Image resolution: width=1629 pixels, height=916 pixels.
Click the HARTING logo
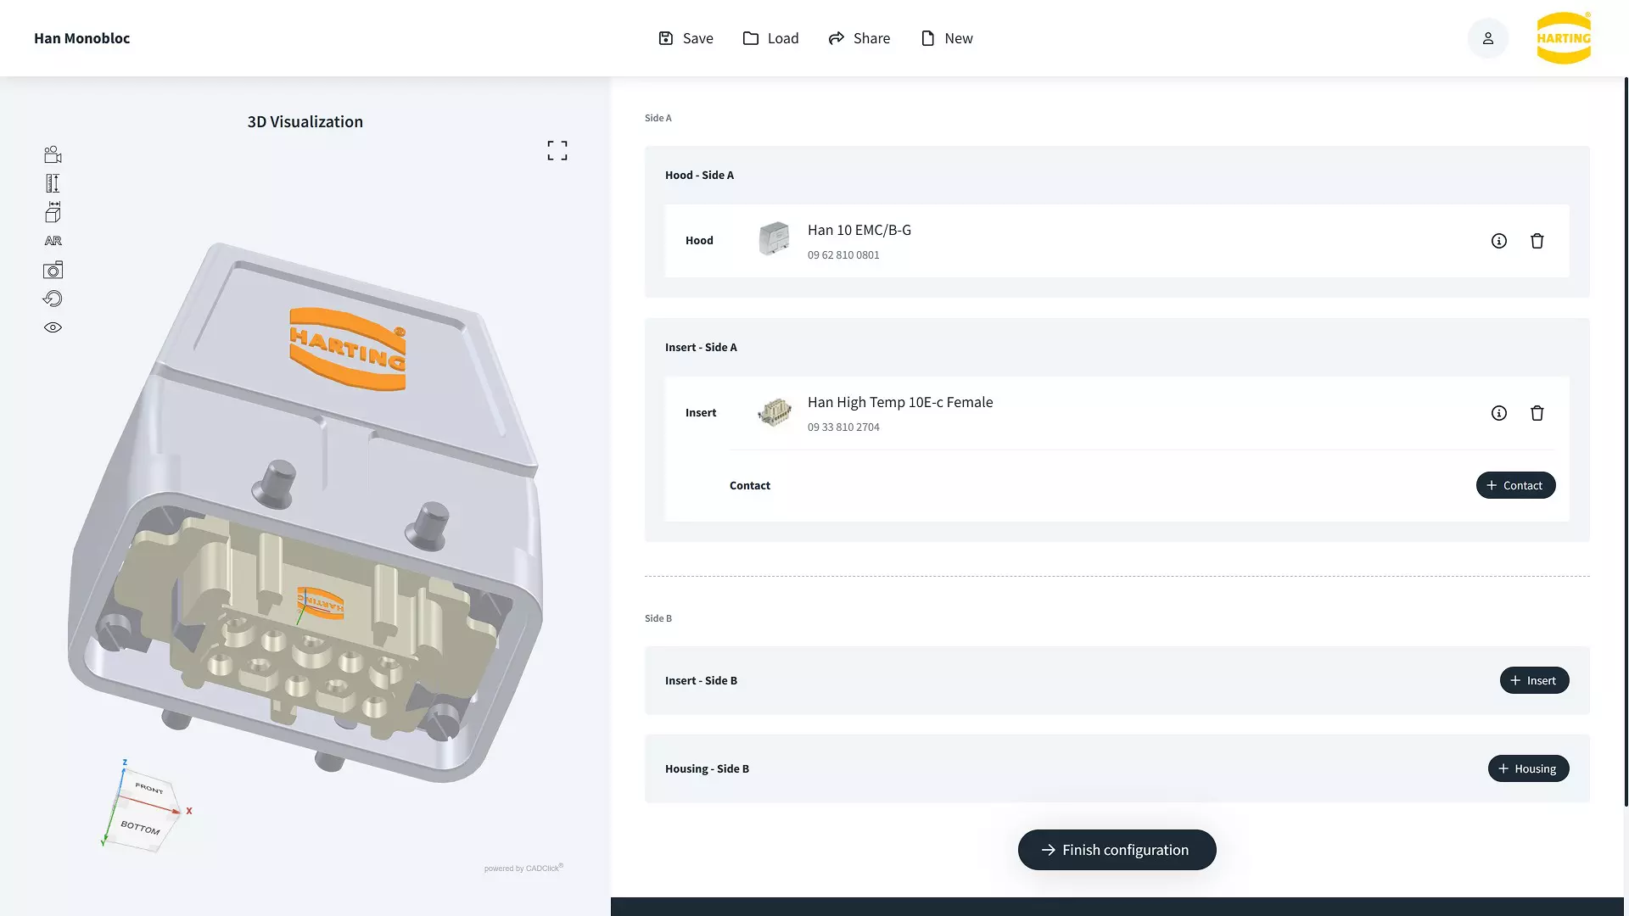click(1564, 38)
